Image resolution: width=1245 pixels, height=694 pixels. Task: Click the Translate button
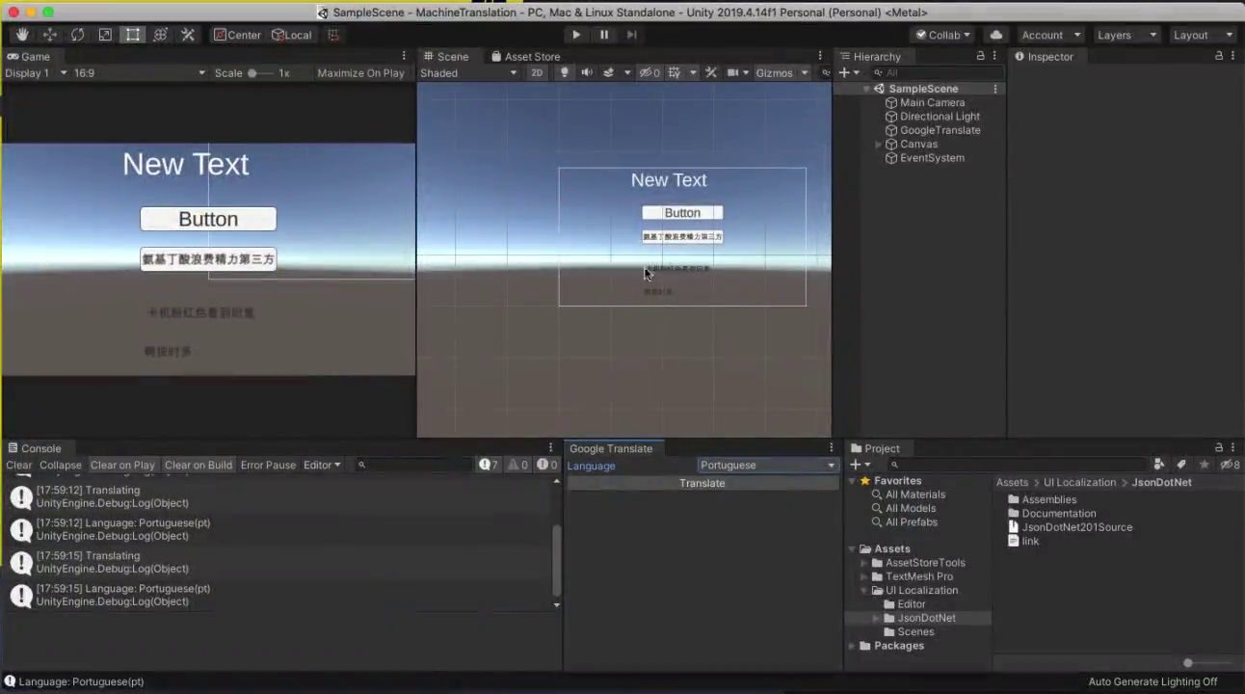coord(702,483)
